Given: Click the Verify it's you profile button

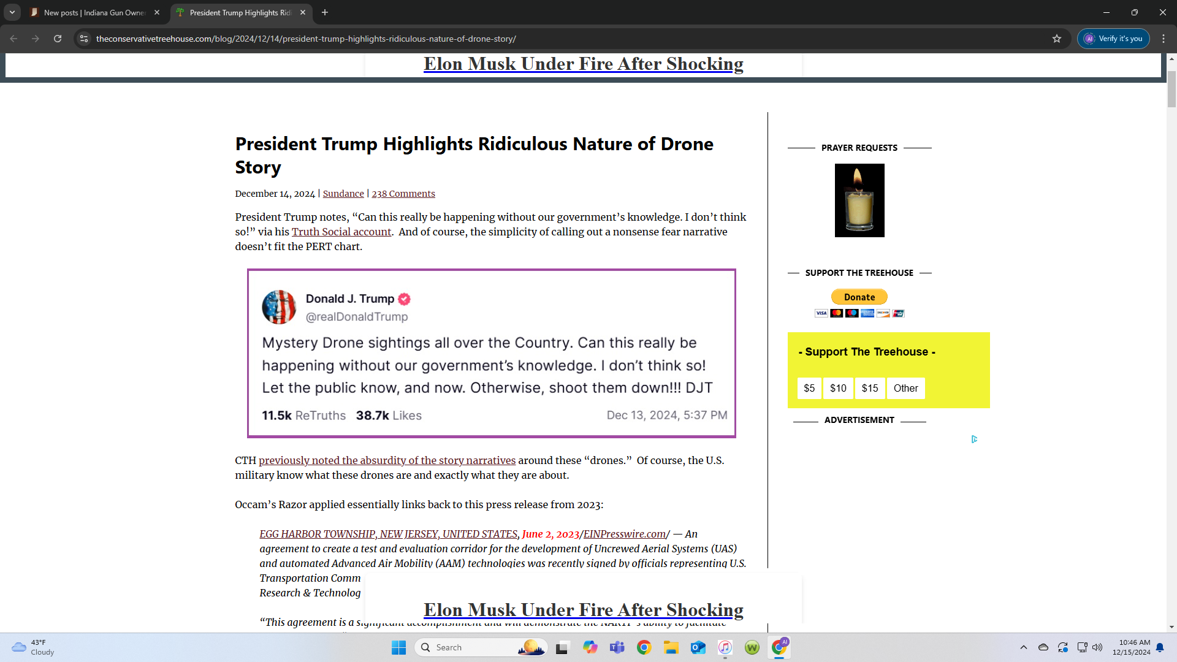Looking at the screenshot, I should [x=1114, y=39].
